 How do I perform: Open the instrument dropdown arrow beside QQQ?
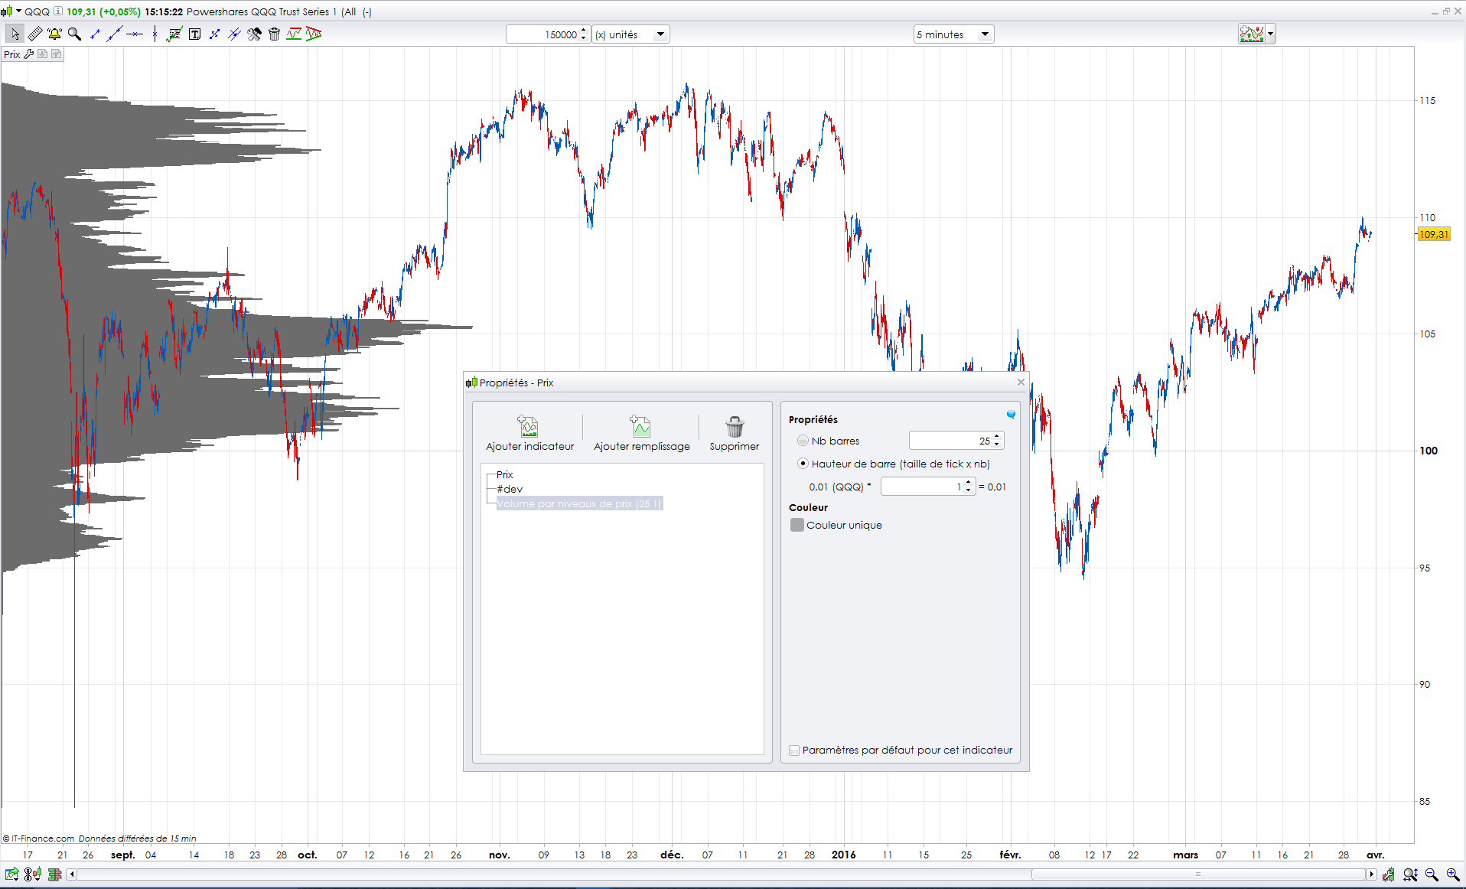[18, 11]
